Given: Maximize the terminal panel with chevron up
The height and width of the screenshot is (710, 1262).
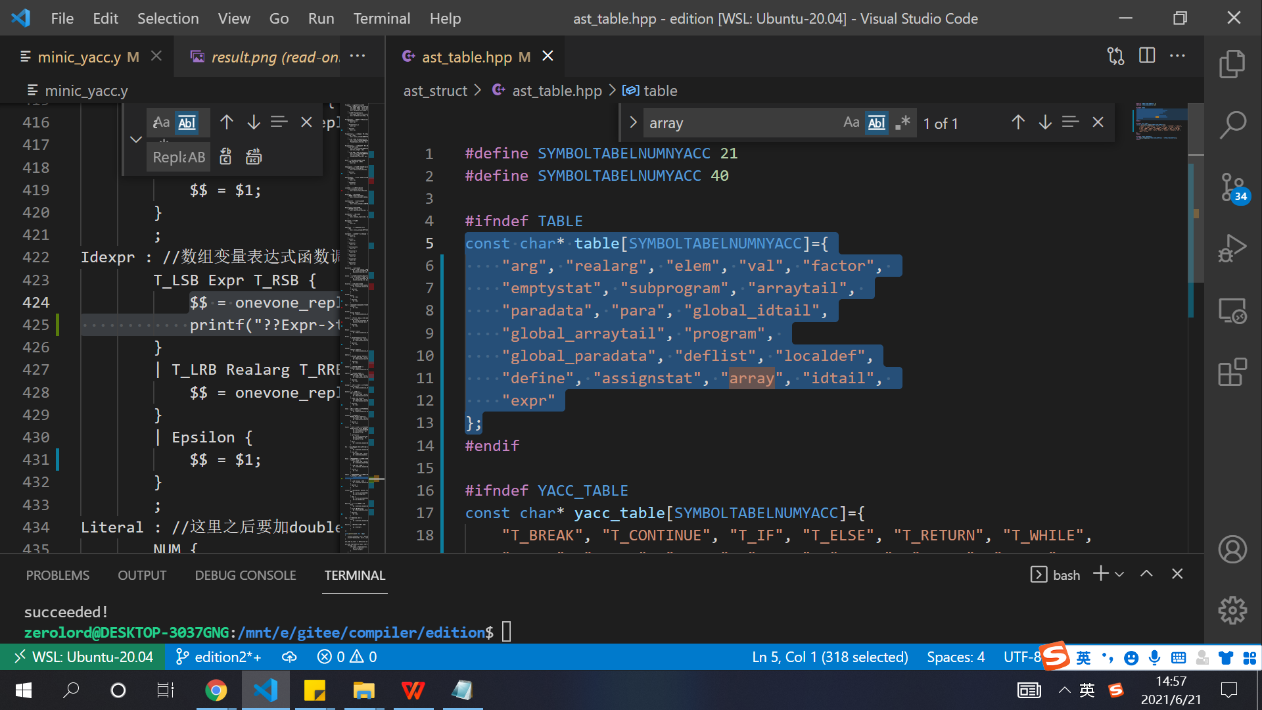Looking at the screenshot, I should pyautogui.click(x=1146, y=574).
